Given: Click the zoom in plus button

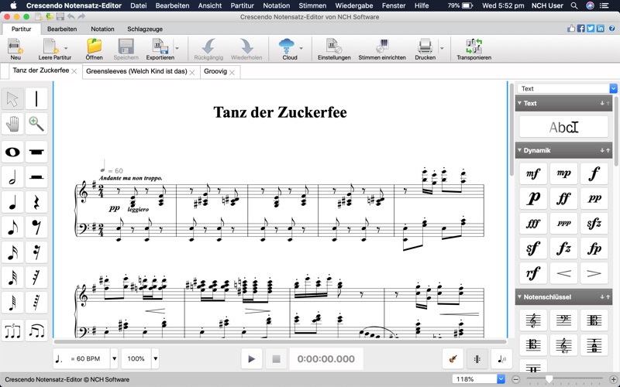Looking at the screenshot, I should click(x=613, y=379).
